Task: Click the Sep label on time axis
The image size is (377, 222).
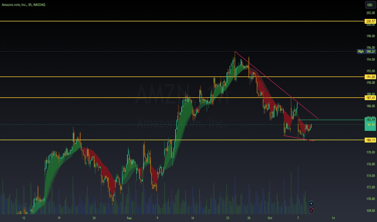Action: point(129,218)
